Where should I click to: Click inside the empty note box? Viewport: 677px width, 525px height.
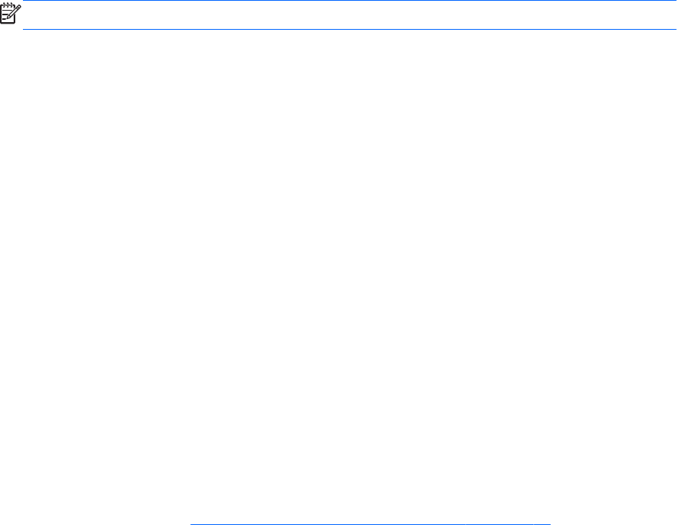349,15
